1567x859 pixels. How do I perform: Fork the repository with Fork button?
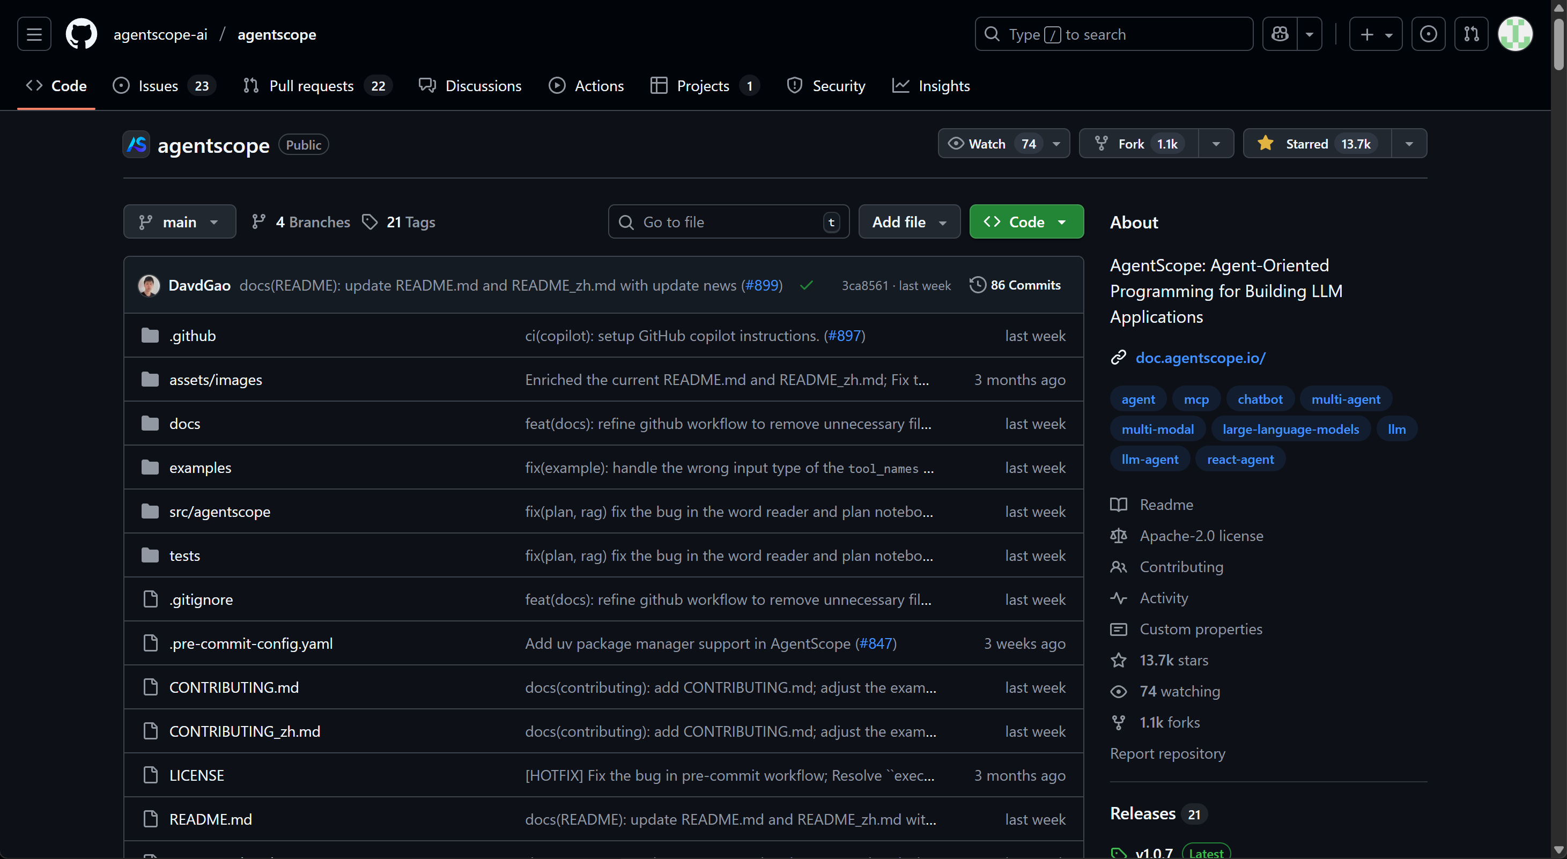pos(1140,144)
